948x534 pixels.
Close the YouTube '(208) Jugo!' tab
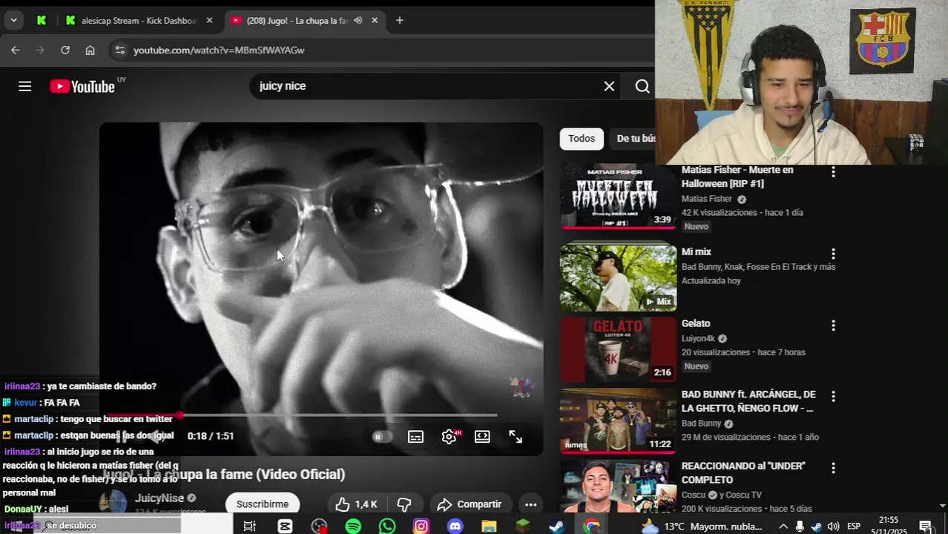click(375, 21)
